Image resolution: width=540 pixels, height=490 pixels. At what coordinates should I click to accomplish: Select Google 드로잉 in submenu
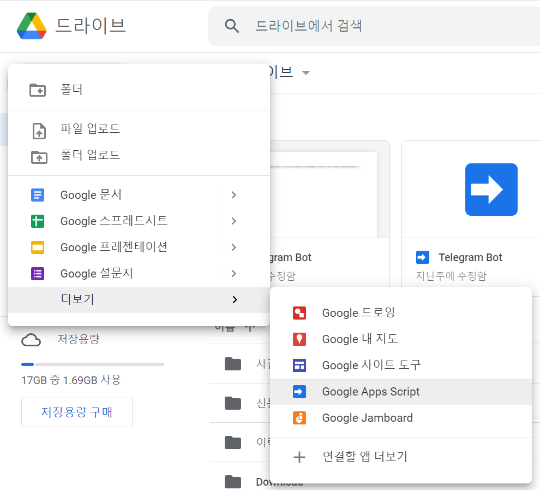click(x=401, y=313)
